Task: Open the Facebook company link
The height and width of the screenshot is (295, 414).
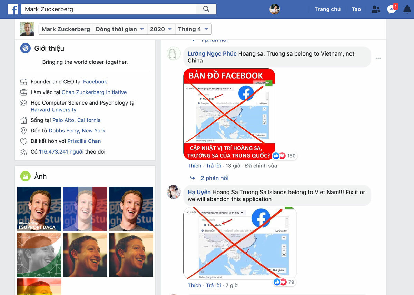Action: 95,82
